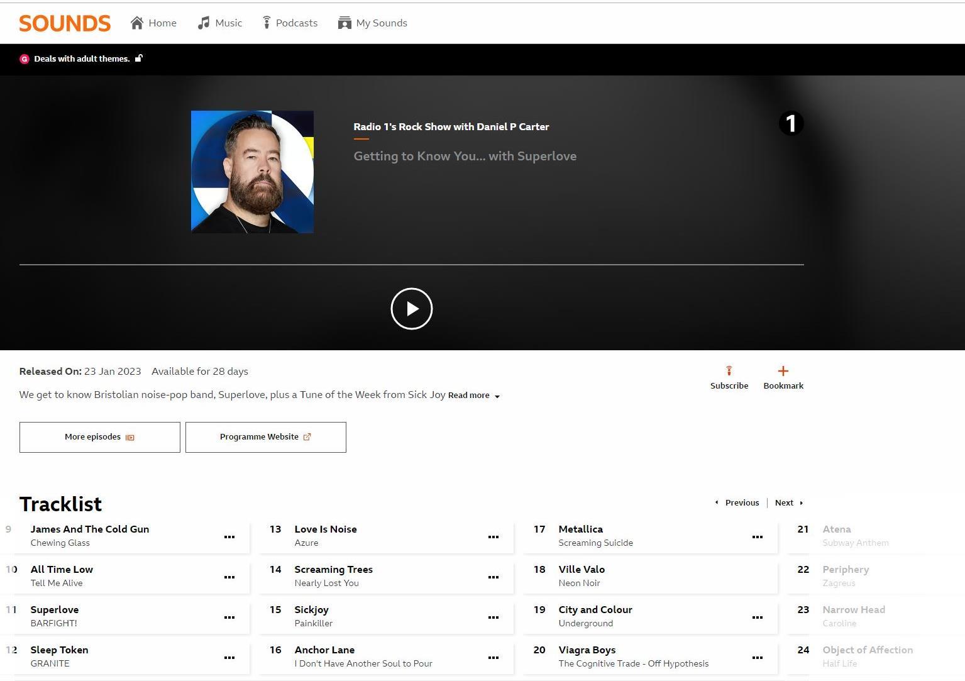965x681 pixels.
Task: Go to Next tracklist page
Action: click(789, 503)
